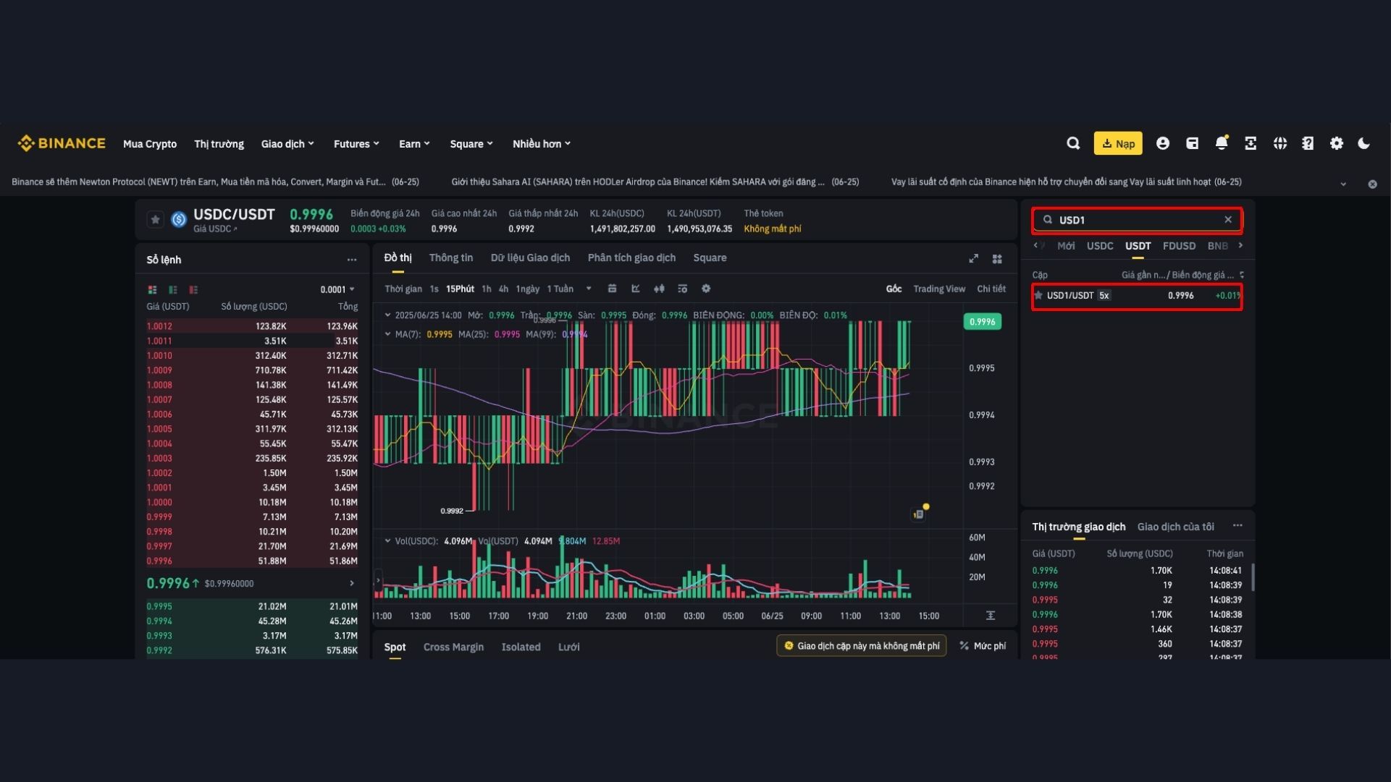Open the account profile icon
Screen dimensions: 1391x782
pyautogui.click(x=1163, y=143)
